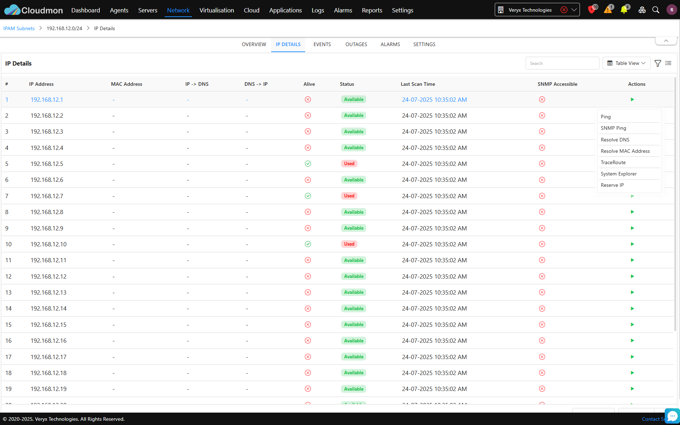The width and height of the screenshot is (680, 425).
Task: Click the Alive status icon for 192.168.12.7
Action: pos(308,196)
